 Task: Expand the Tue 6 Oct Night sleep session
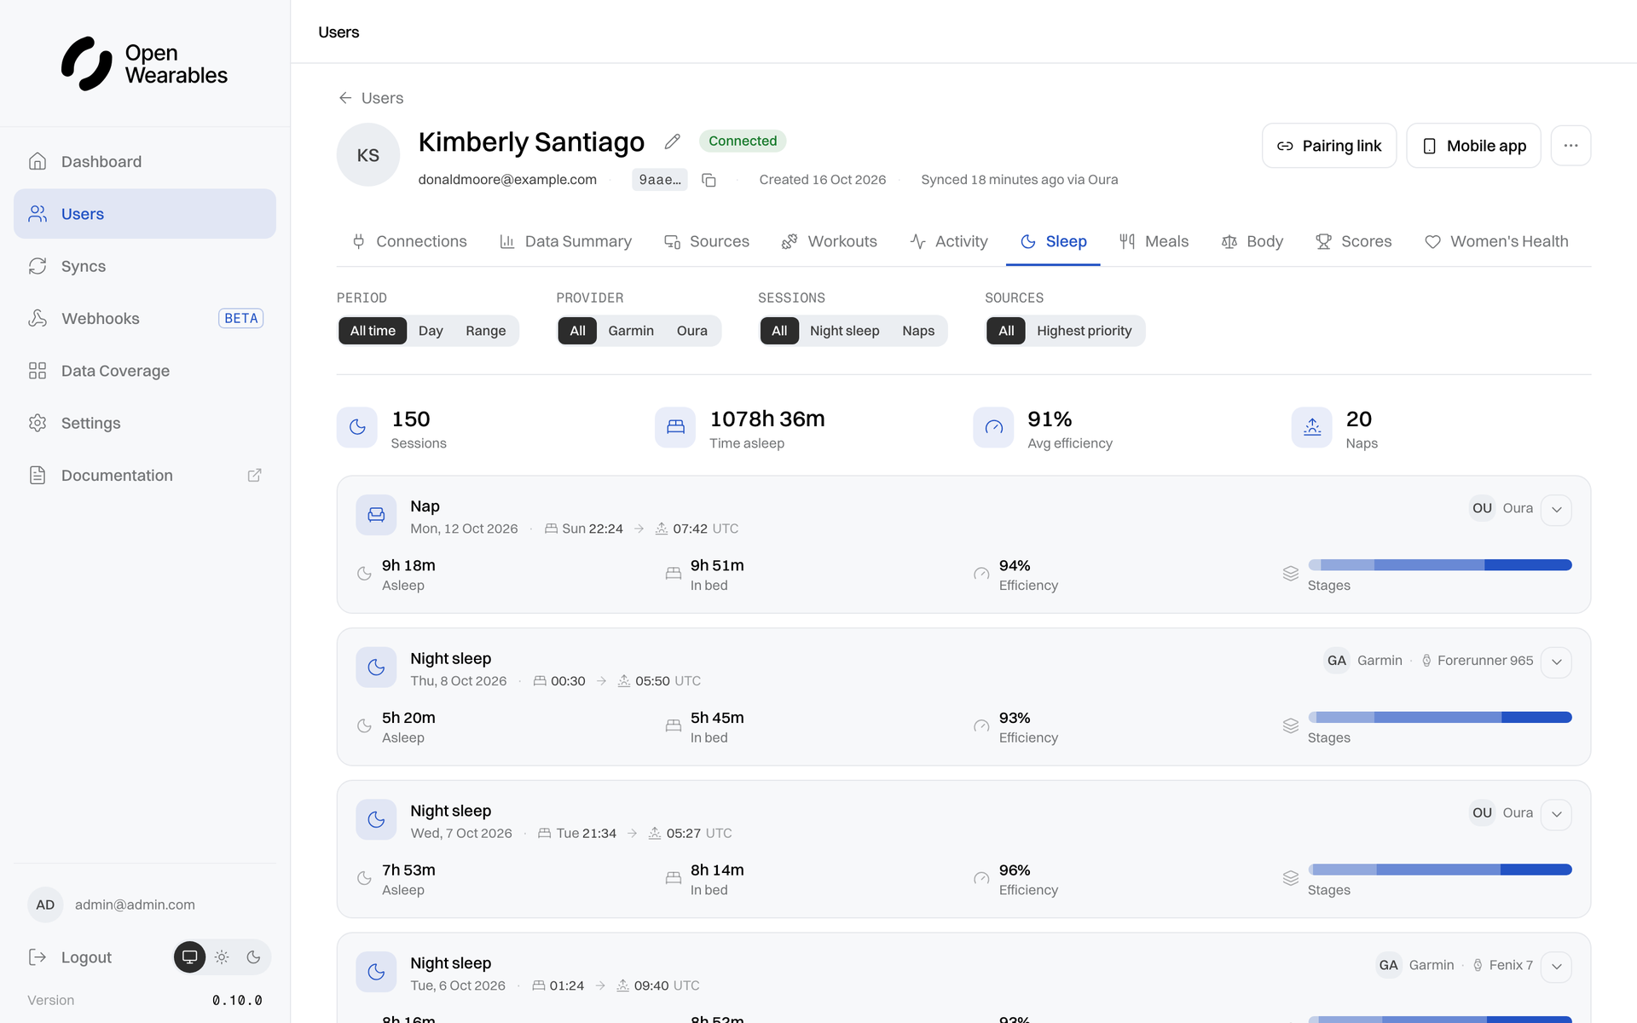point(1556,967)
